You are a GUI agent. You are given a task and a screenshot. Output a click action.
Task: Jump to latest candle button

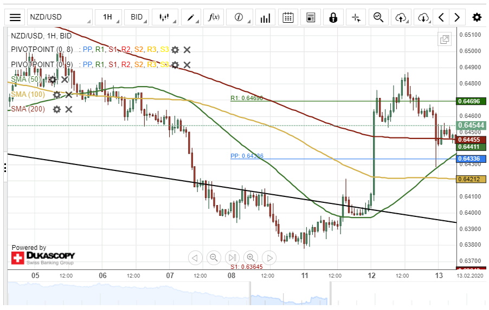[x=232, y=258]
